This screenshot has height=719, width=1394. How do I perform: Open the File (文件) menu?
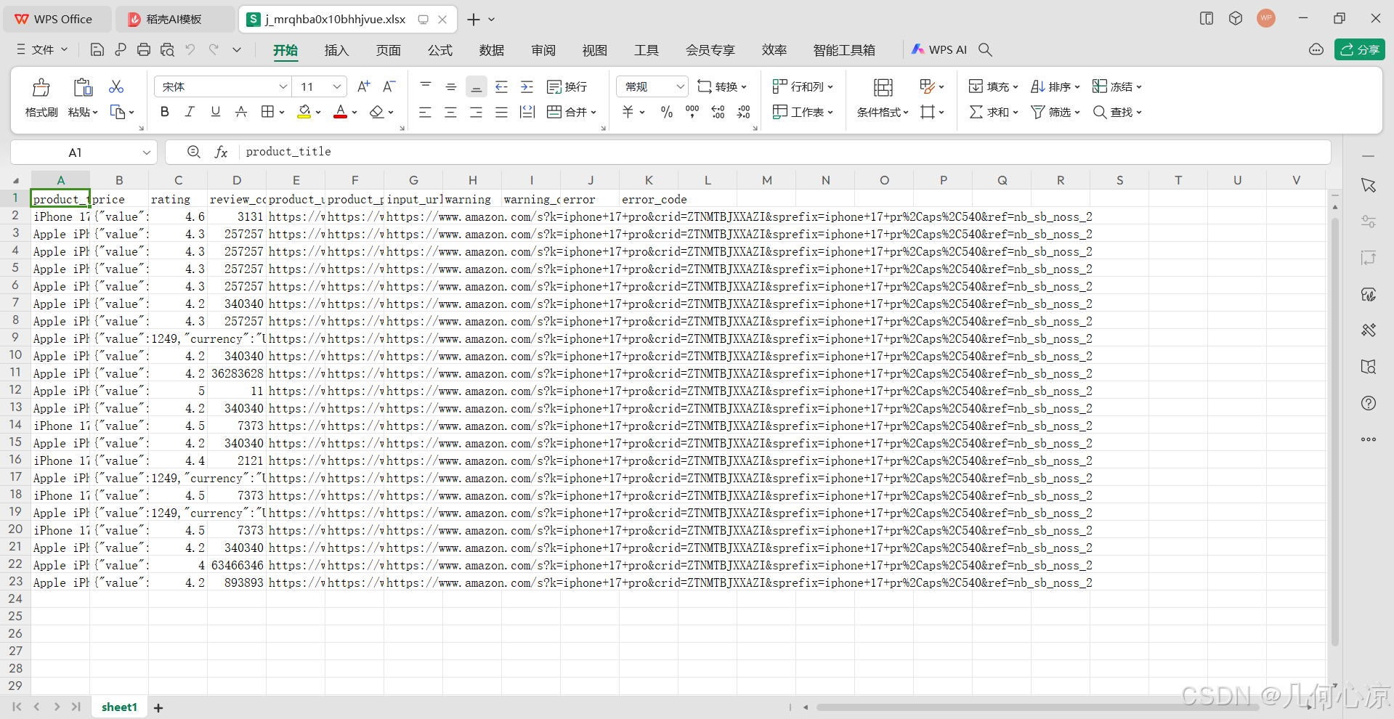click(x=42, y=49)
